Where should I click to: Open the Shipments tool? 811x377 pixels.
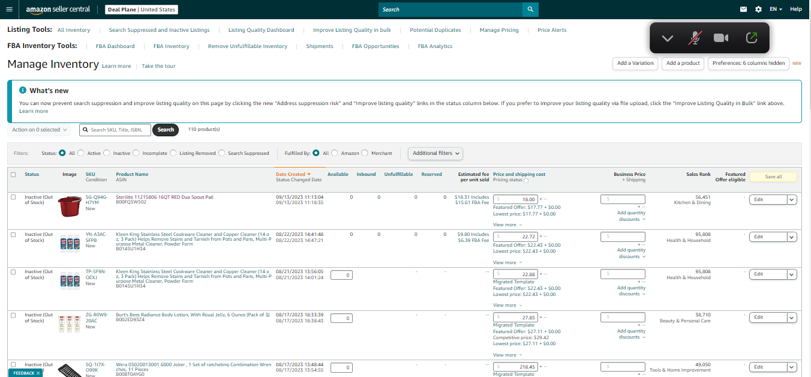320,46
